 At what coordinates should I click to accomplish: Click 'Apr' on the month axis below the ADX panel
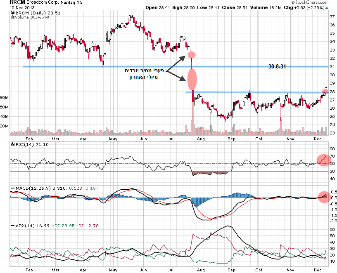click(x=83, y=270)
